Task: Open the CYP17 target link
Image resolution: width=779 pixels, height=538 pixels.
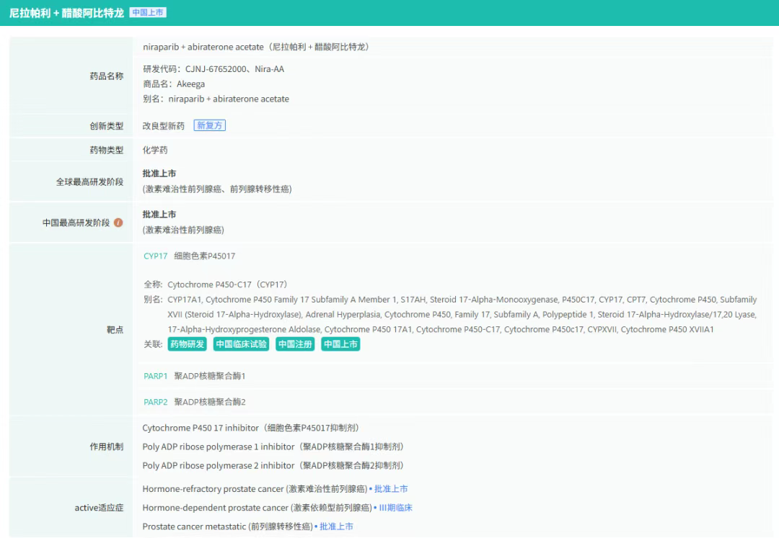Action: coord(155,256)
